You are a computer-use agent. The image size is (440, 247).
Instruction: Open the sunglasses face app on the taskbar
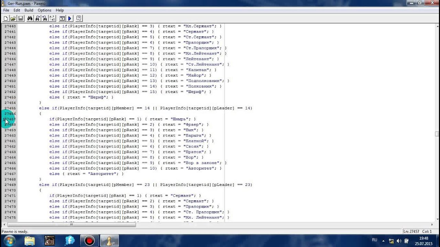pyautogui.click(x=49, y=241)
